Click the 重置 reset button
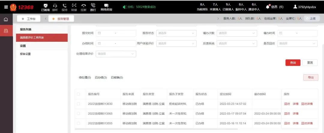 (310, 63)
